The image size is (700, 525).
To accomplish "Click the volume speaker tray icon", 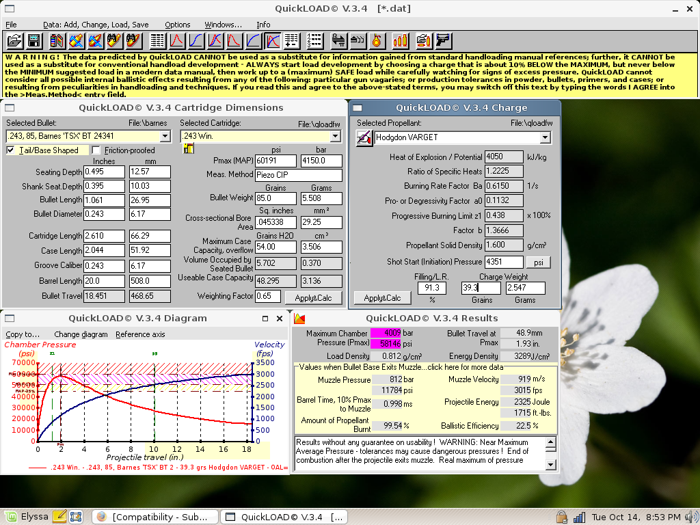I will click(x=692, y=517).
